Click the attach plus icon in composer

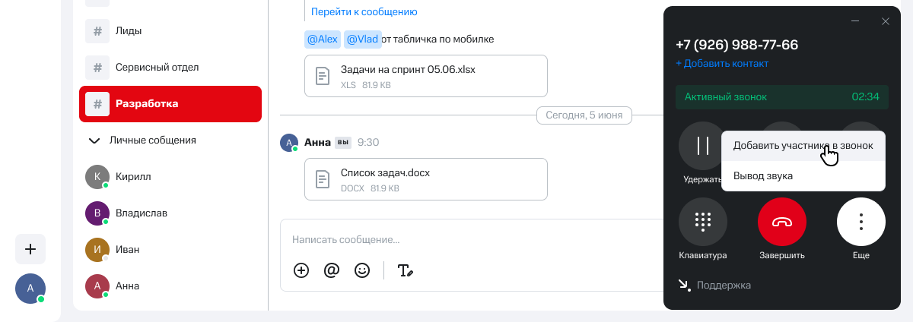click(301, 270)
